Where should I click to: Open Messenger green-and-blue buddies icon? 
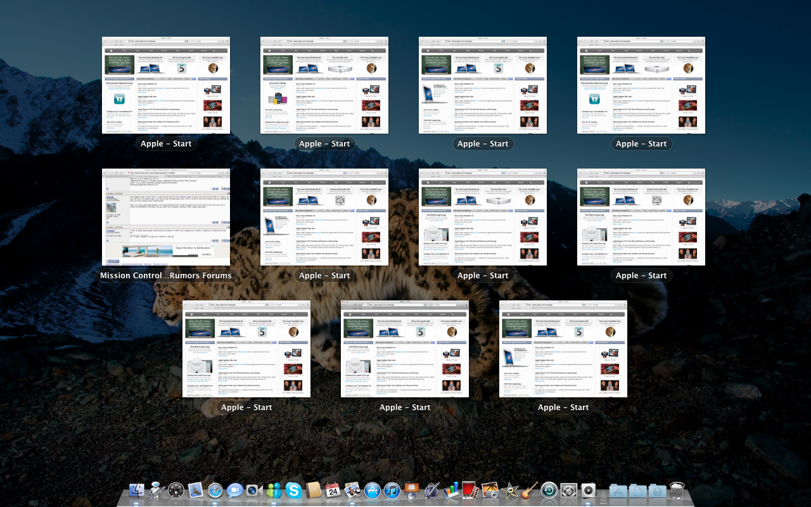pyautogui.click(x=274, y=491)
